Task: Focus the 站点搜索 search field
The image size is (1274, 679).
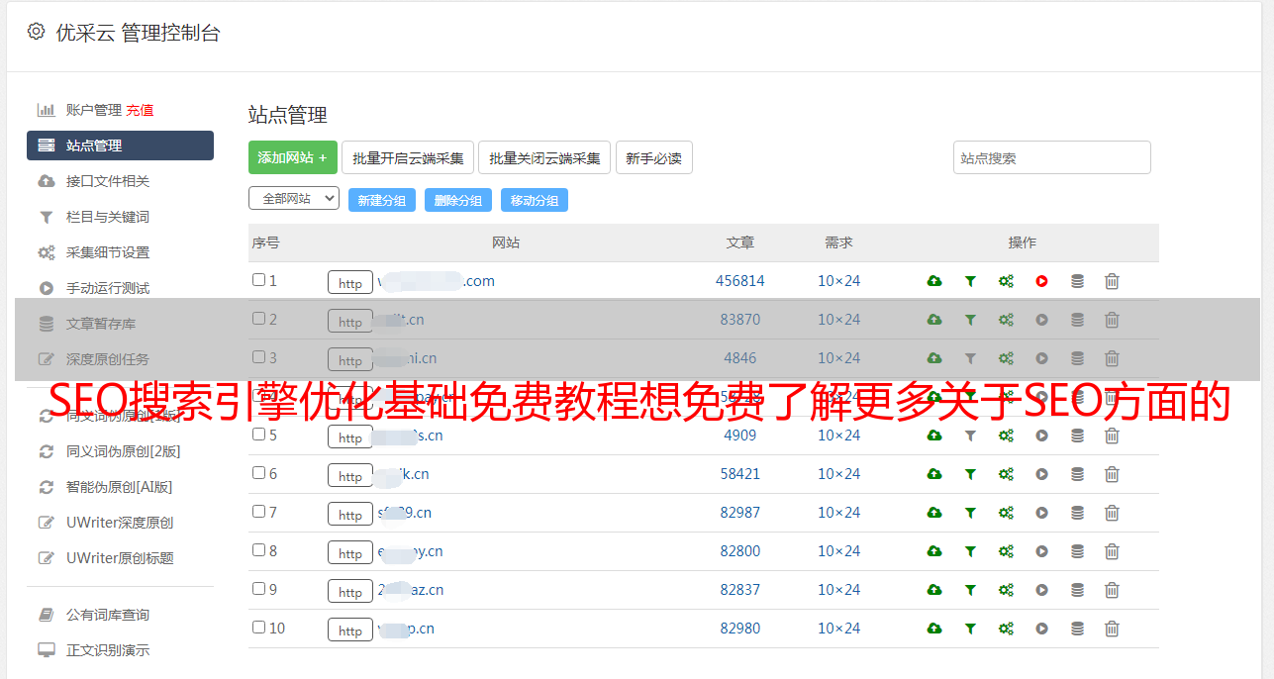Action: tap(1052, 157)
